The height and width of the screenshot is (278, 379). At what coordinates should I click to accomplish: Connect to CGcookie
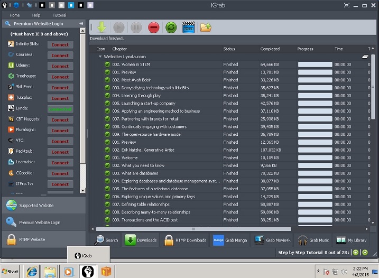point(60,173)
